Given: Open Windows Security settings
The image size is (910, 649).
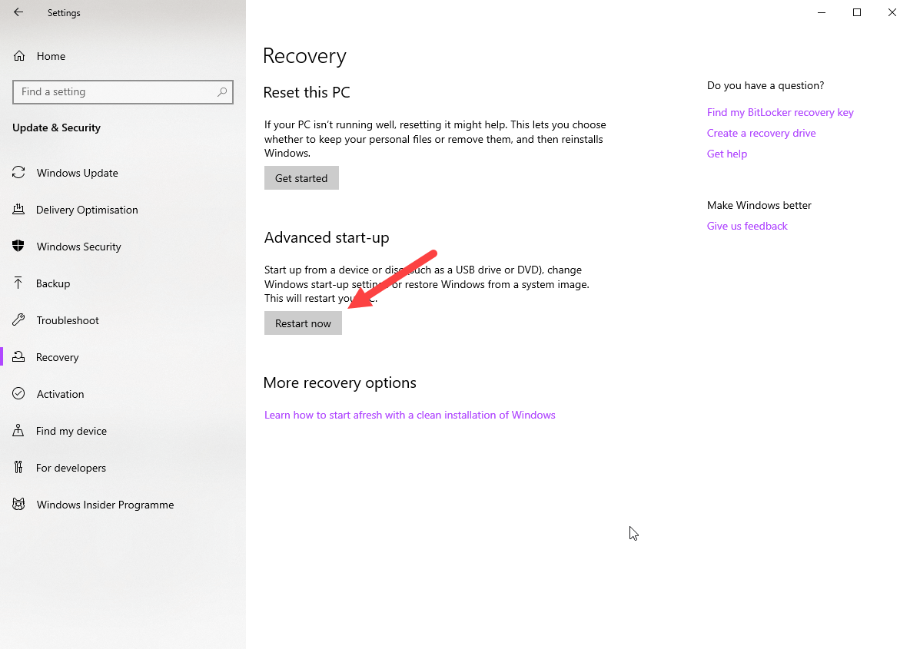Looking at the screenshot, I should click(78, 247).
